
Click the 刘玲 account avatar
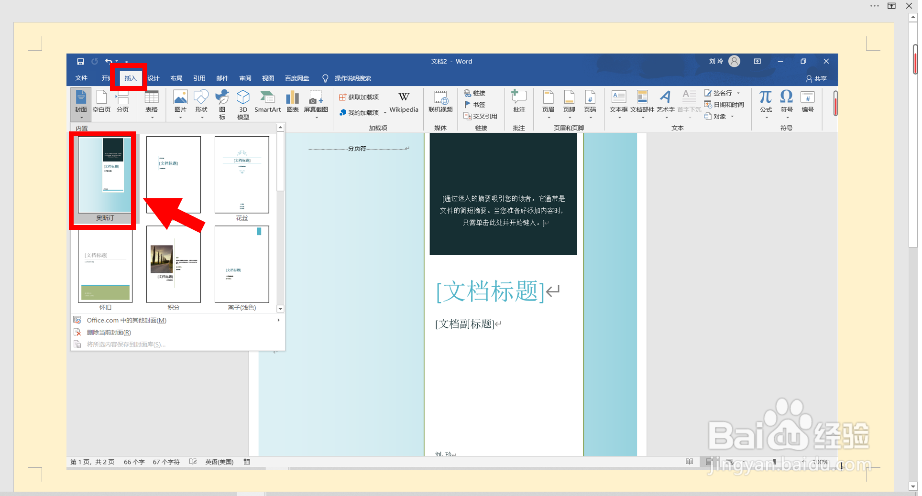[734, 61]
